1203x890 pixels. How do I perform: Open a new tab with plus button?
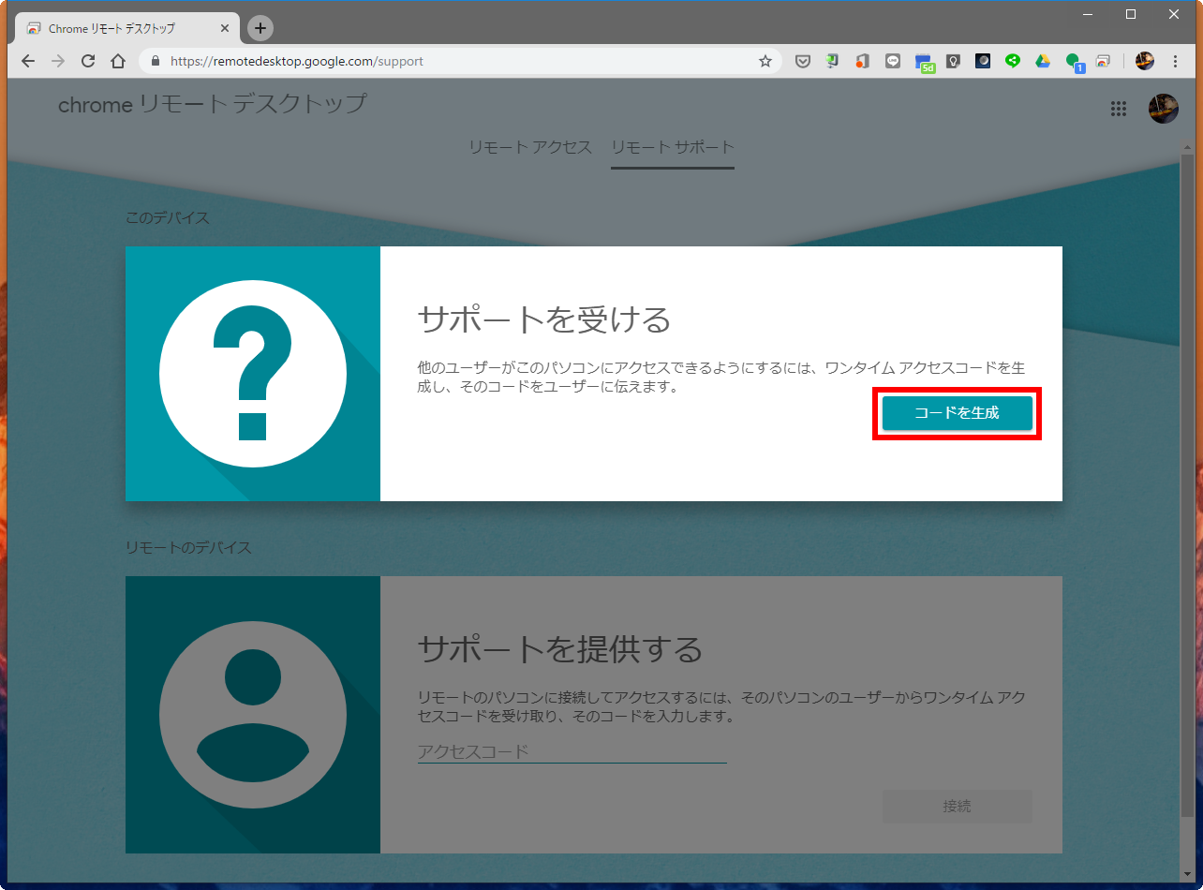pyautogui.click(x=260, y=28)
